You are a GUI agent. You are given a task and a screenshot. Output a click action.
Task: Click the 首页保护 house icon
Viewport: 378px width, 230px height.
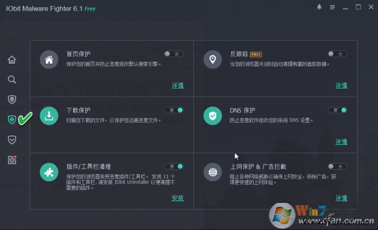pyautogui.click(x=49, y=60)
